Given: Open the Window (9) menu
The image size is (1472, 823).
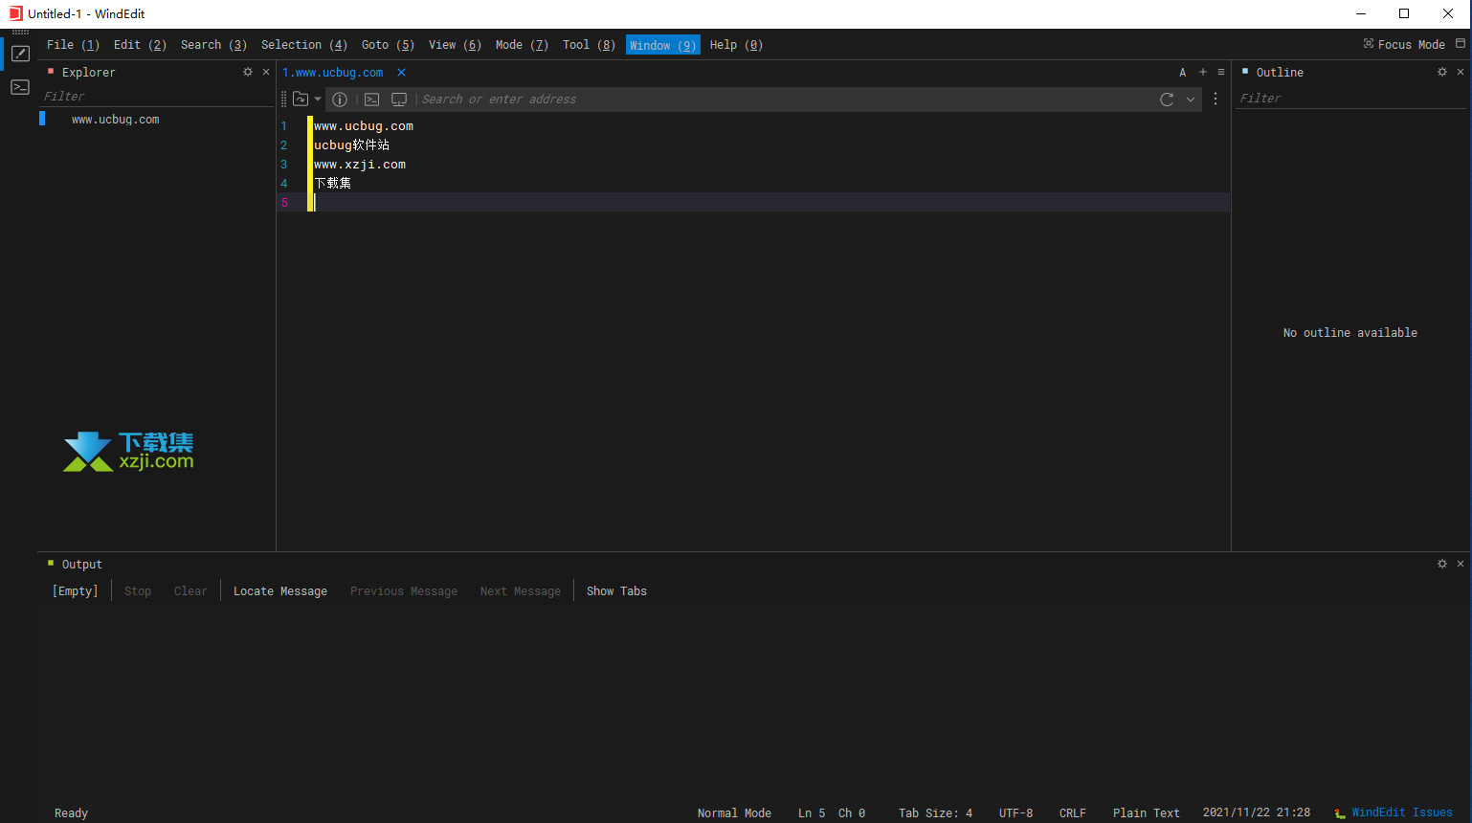Looking at the screenshot, I should click(x=662, y=45).
